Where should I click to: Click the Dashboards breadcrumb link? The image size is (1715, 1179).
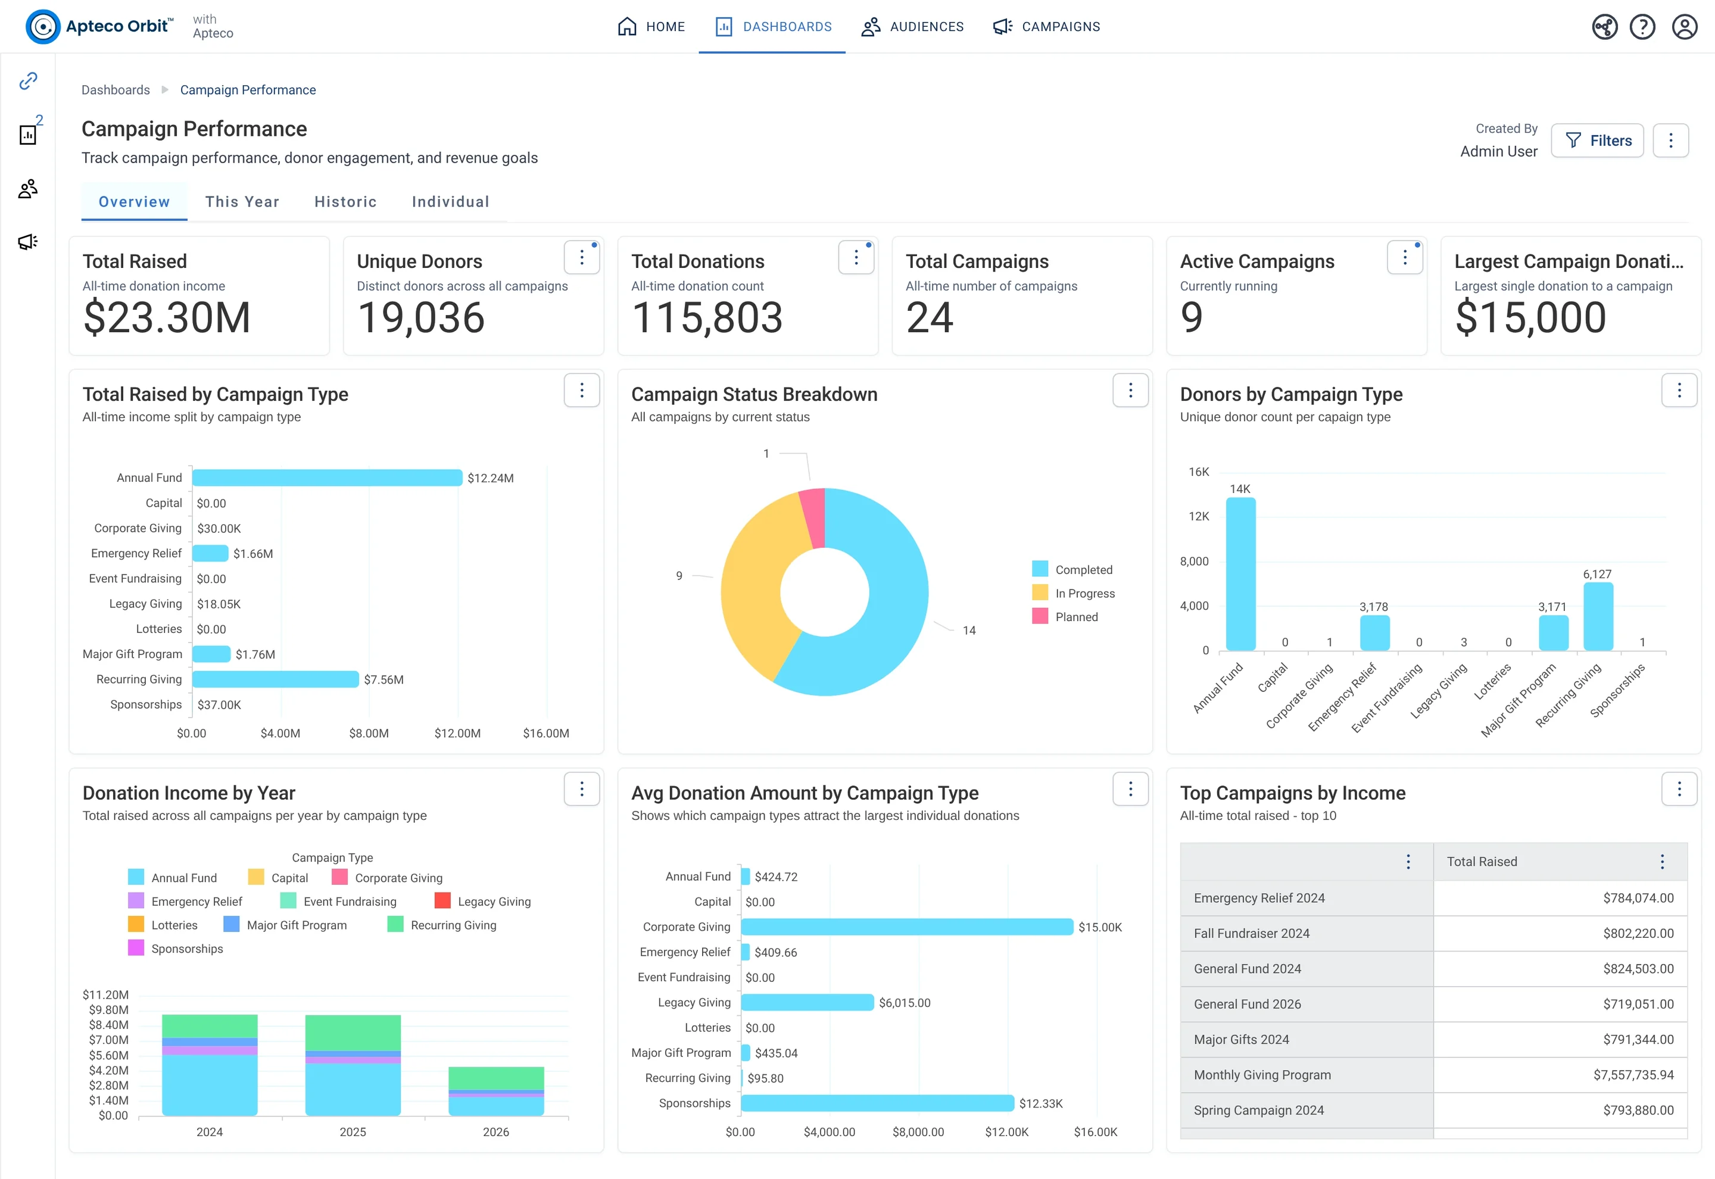115,89
